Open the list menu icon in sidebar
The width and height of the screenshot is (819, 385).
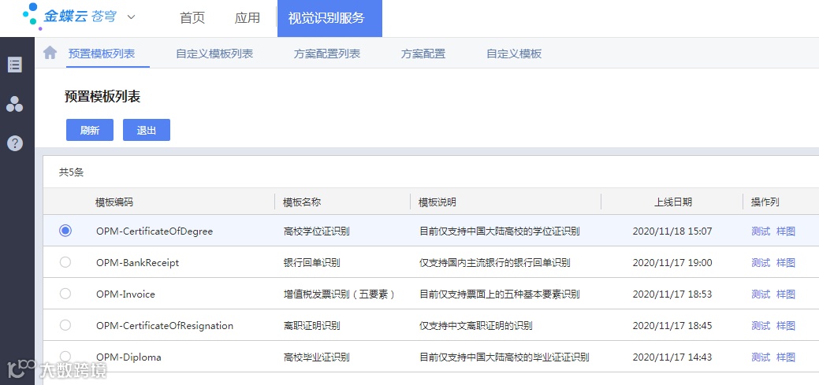coord(15,65)
